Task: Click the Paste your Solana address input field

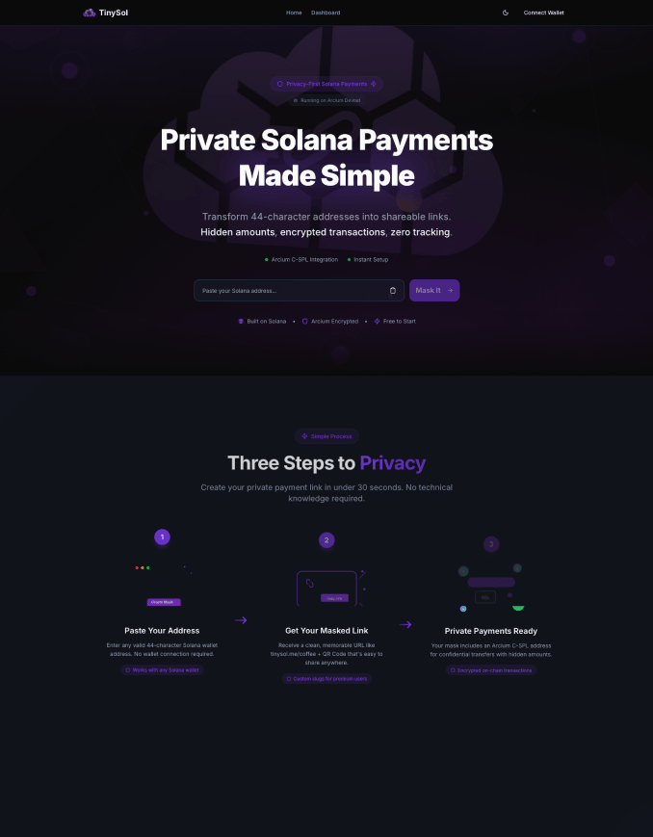Action: (289, 290)
